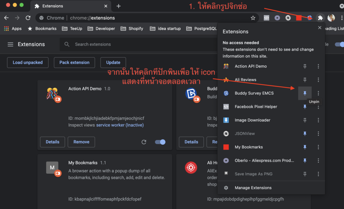Viewport: 344px width, 209px height.
Task: Open the Extensions puzzle icon in toolbar
Action: click(320, 18)
